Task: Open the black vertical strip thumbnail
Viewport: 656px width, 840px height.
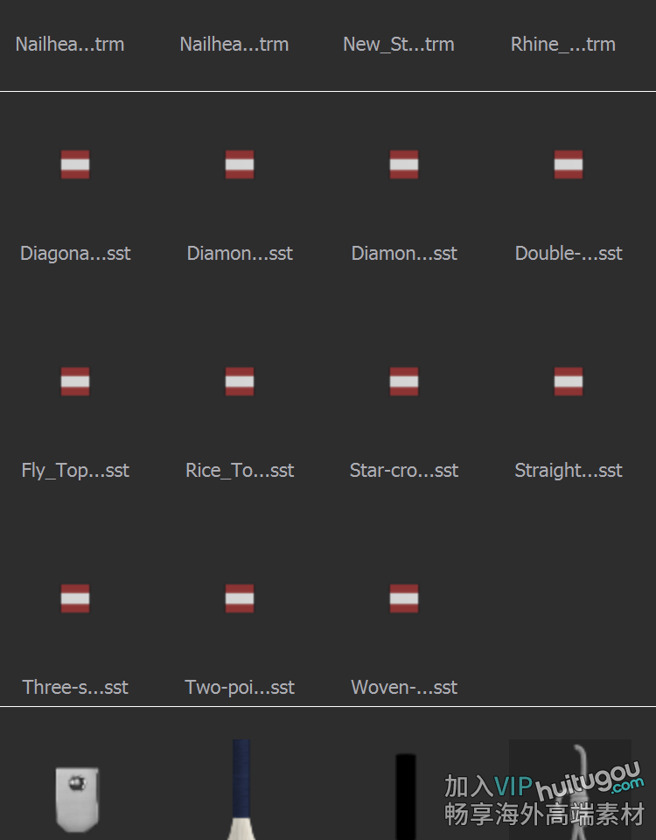Action: pyautogui.click(x=405, y=796)
